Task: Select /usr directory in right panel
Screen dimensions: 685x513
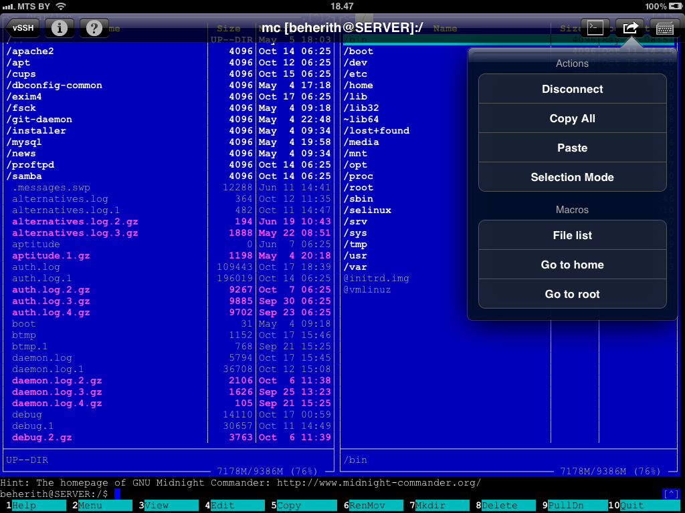Action: pyautogui.click(x=356, y=256)
